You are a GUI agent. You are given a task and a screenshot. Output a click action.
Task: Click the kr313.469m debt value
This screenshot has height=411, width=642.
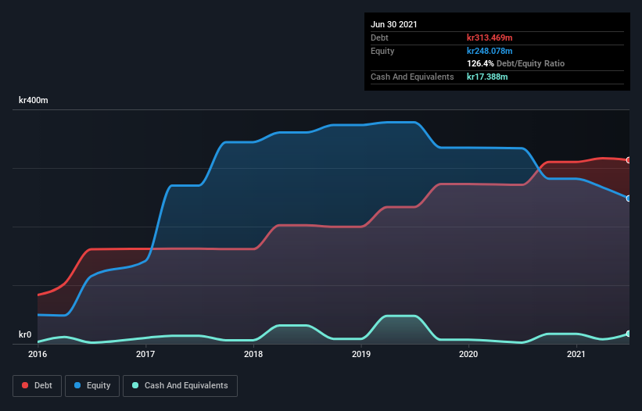[x=490, y=38]
